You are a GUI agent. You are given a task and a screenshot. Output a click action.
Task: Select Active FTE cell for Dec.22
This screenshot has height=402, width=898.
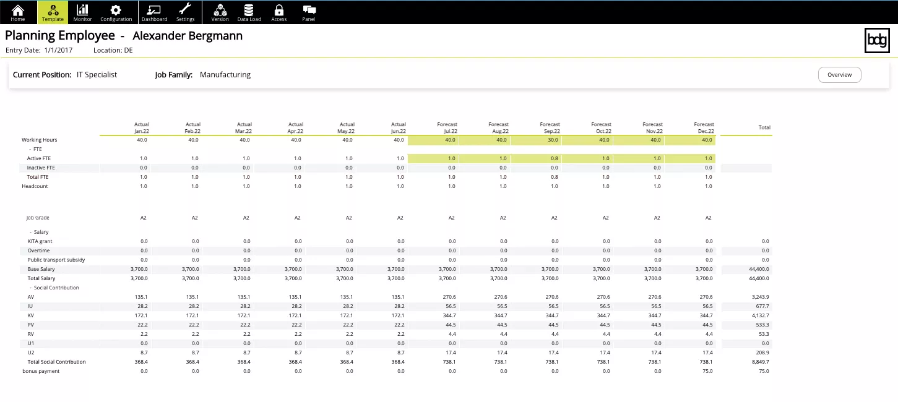(x=690, y=158)
